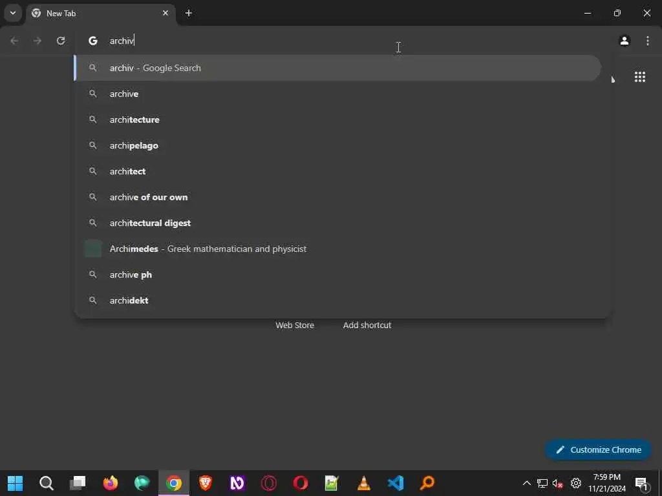Click in the address bar with 'archiv' text
The height and width of the screenshot is (496, 662).
click(x=343, y=41)
